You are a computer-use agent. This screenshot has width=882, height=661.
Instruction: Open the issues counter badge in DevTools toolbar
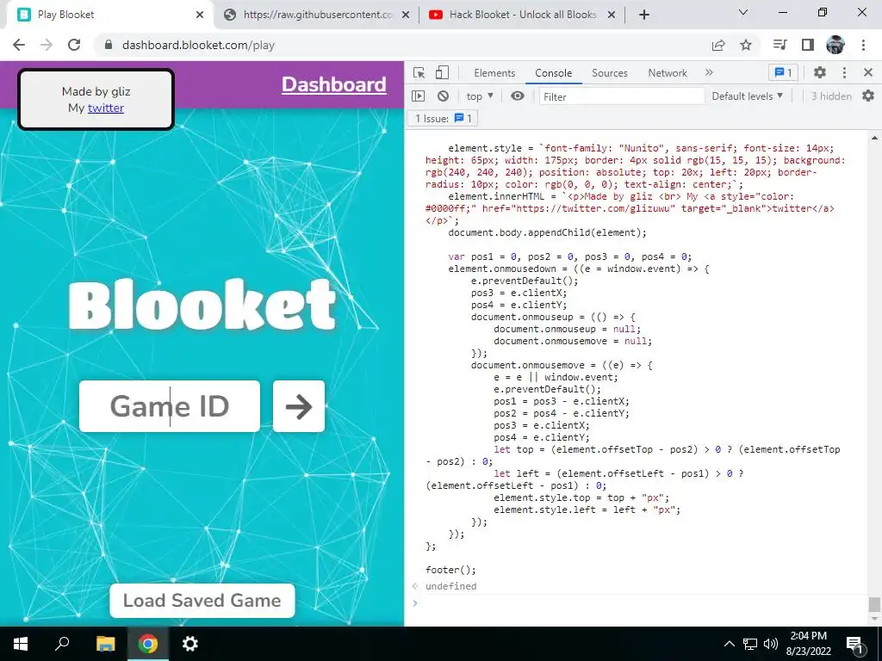coord(783,72)
